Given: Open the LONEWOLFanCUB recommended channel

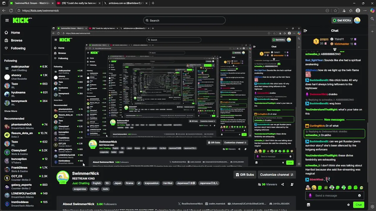Looking at the screenshot, I should (x=26, y=195).
